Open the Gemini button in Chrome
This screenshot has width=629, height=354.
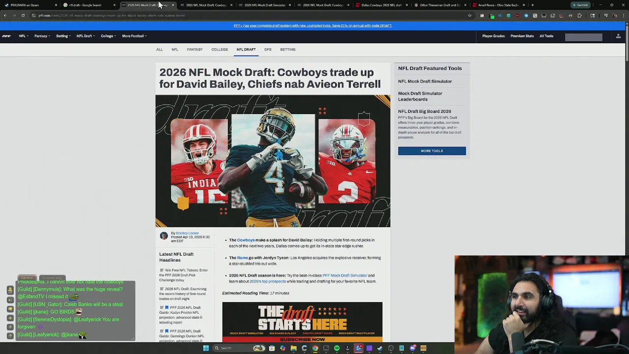[580, 5]
